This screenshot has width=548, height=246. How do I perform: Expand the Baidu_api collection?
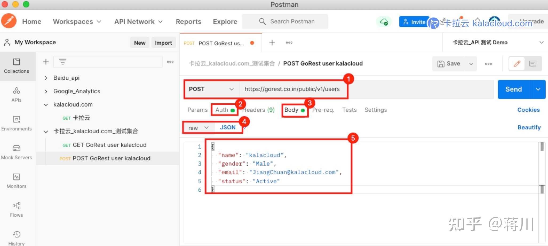click(46, 78)
